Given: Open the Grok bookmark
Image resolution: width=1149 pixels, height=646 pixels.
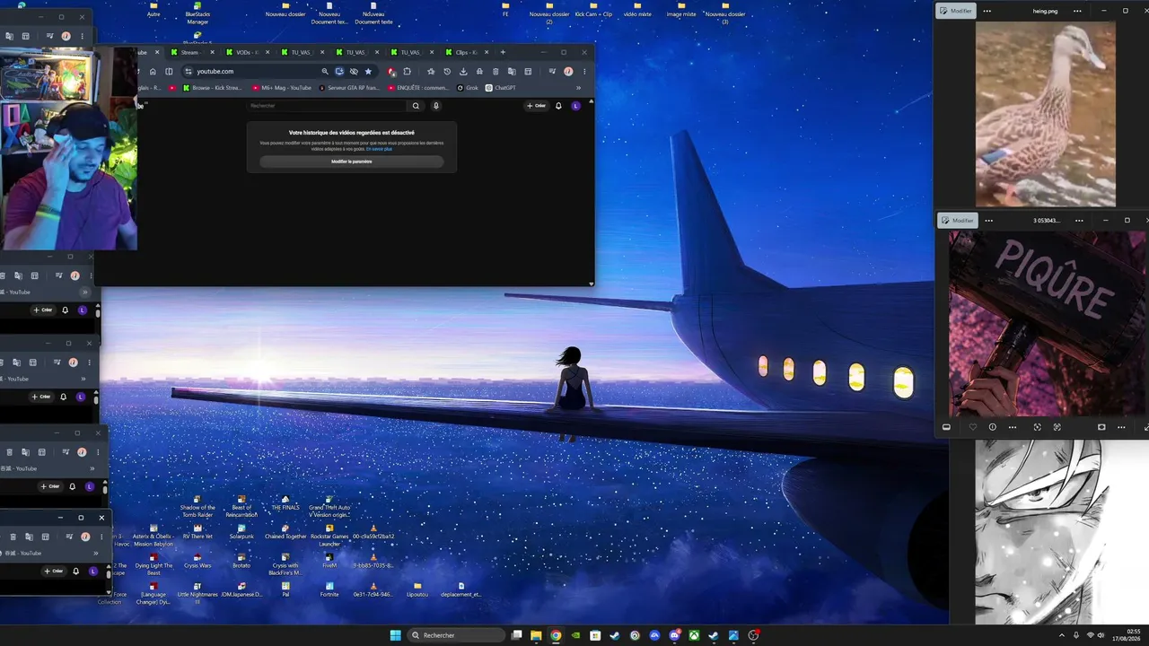Looking at the screenshot, I should tap(468, 88).
